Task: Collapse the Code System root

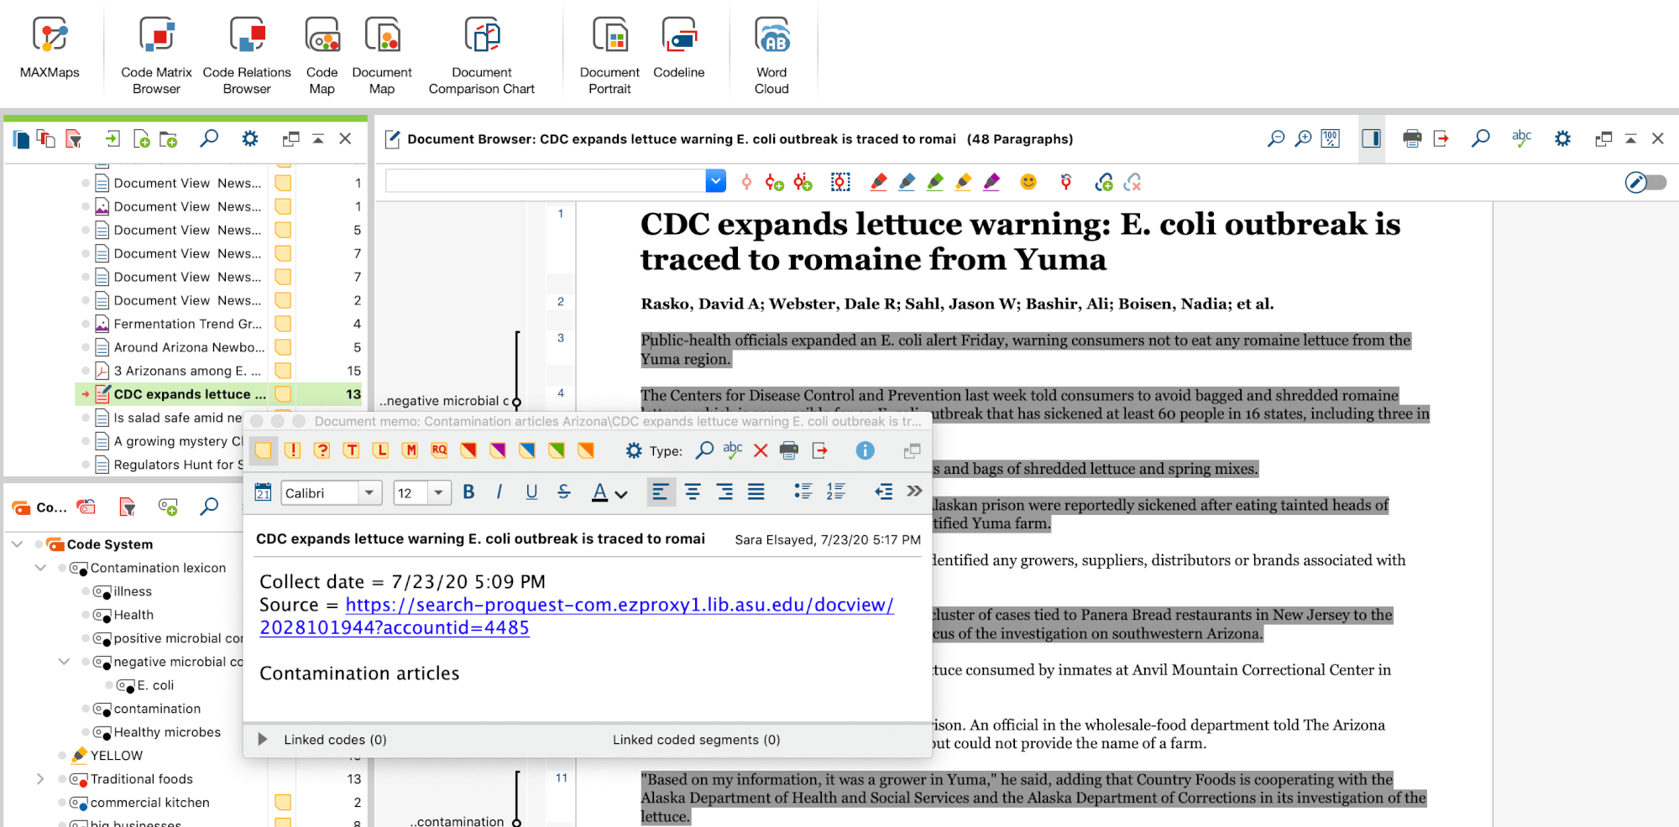Action: point(17,544)
